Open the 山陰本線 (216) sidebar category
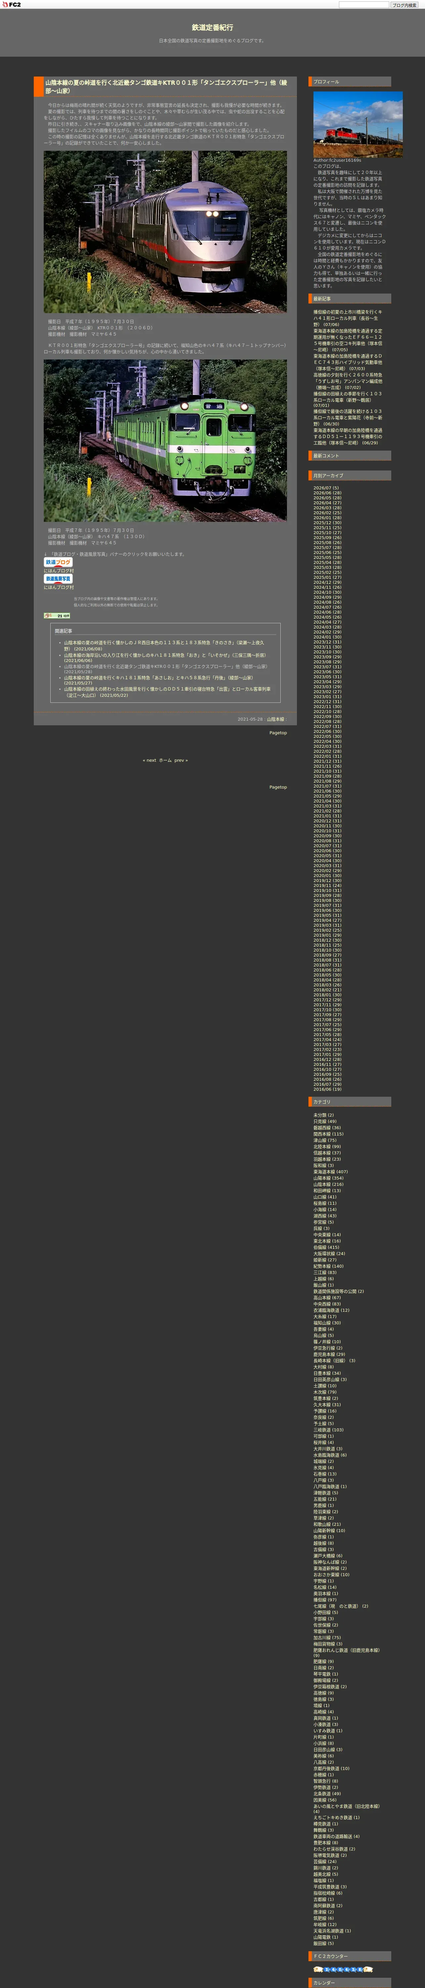The height and width of the screenshot is (1988, 425). point(329,1185)
